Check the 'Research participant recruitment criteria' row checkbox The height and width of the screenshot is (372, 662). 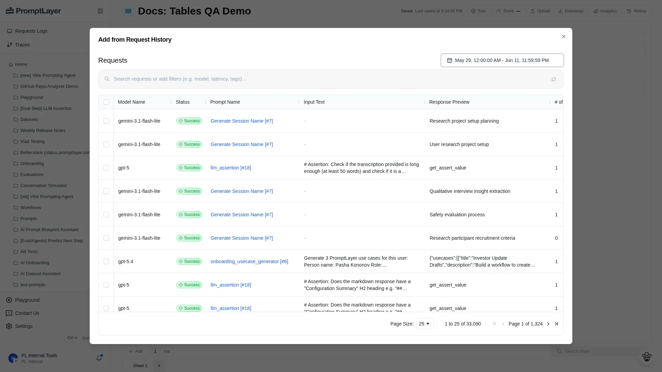pyautogui.click(x=106, y=238)
